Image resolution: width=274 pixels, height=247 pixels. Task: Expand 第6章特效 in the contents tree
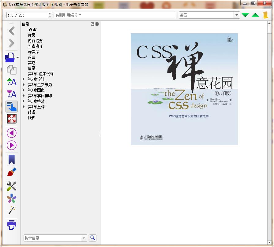(x=24, y=101)
